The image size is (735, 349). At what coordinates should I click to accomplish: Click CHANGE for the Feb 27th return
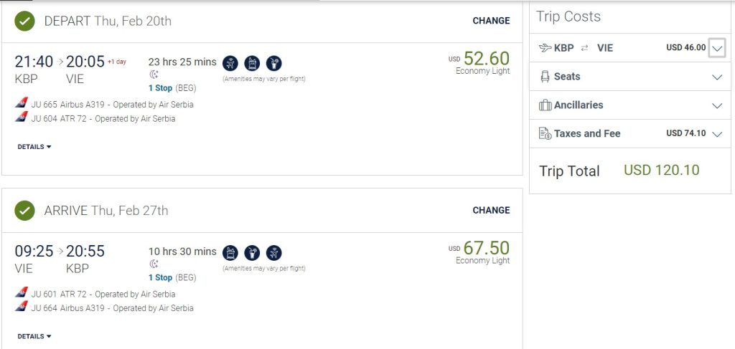click(x=491, y=211)
